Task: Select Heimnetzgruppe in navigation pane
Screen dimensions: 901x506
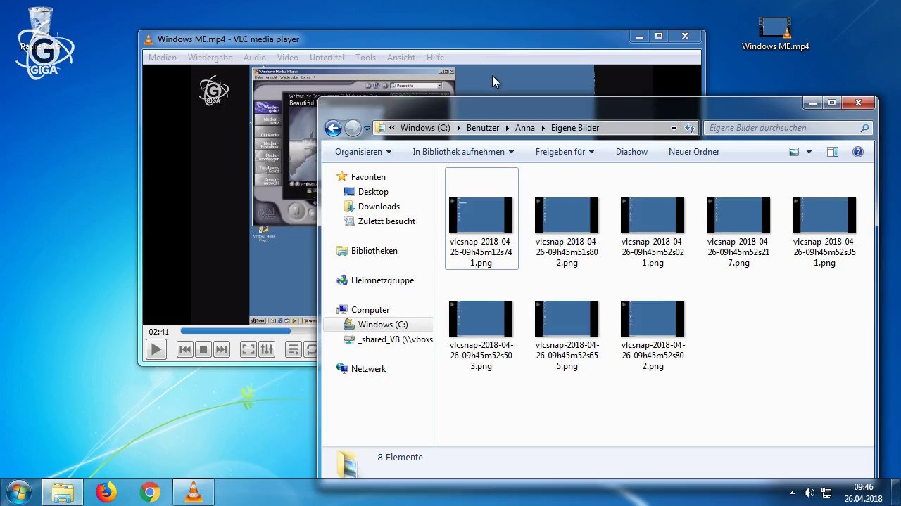Action: click(382, 280)
